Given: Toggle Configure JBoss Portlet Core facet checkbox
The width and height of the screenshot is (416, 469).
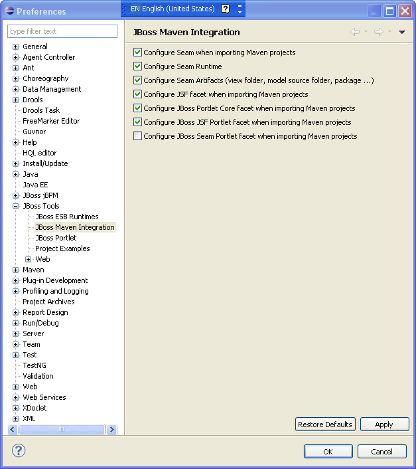Looking at the screenshot, I should click(x=137, y=108).
